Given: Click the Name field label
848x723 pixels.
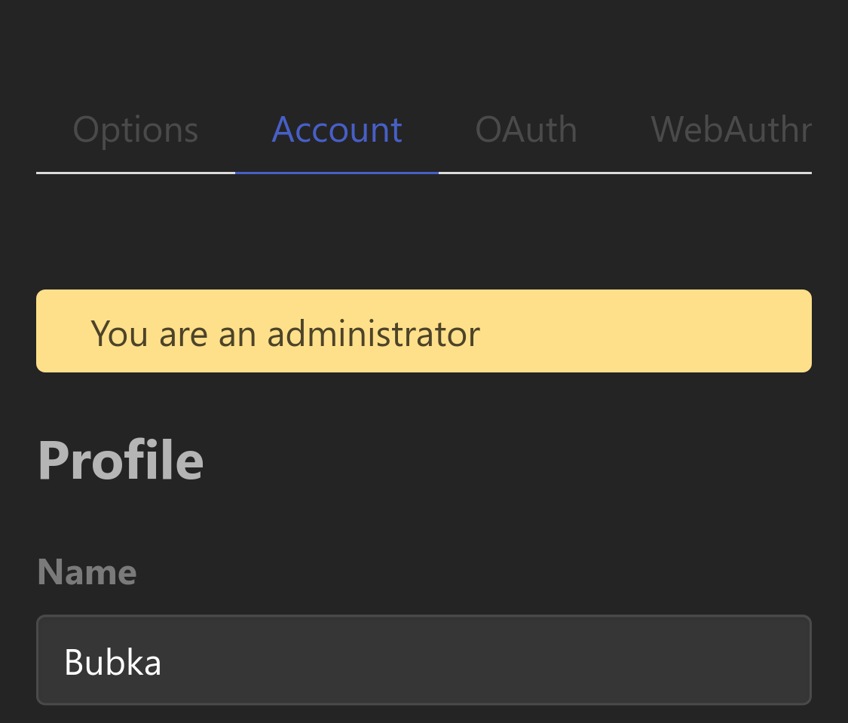Looking at the screenshot, I should pos(87,572).
